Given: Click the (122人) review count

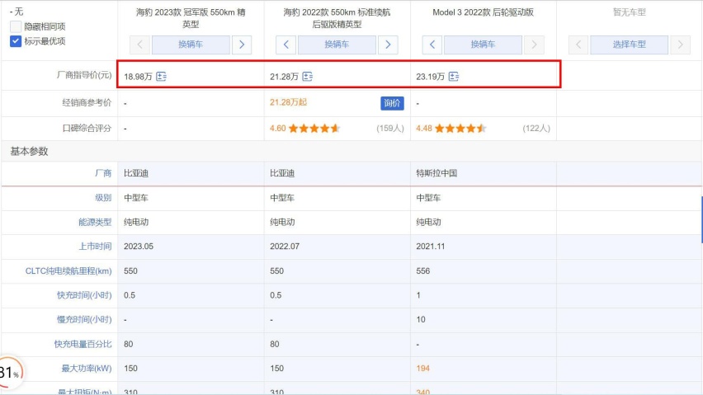Looking at the screenshot, I should coord(536,129).
